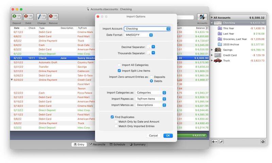Expand the Truck account triangle
The height and width of the screenshot is (163, 272).
click(212, 61)
